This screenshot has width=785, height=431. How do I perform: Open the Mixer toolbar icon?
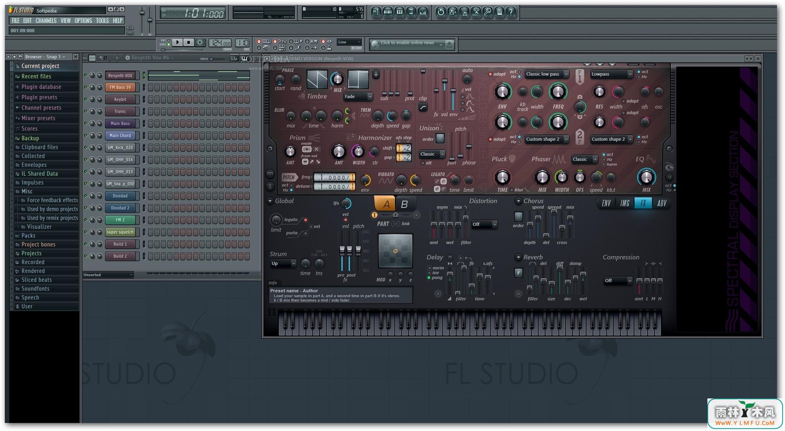[x=423, y=12]
